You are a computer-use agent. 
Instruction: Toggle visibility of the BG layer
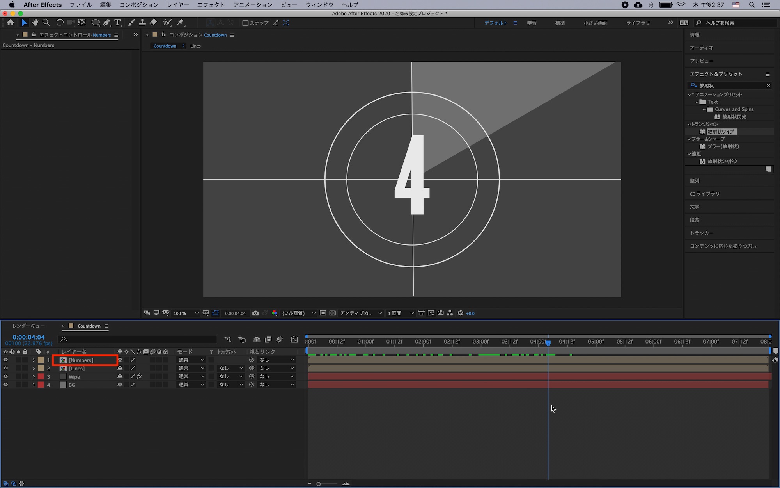tap(5, 385)
